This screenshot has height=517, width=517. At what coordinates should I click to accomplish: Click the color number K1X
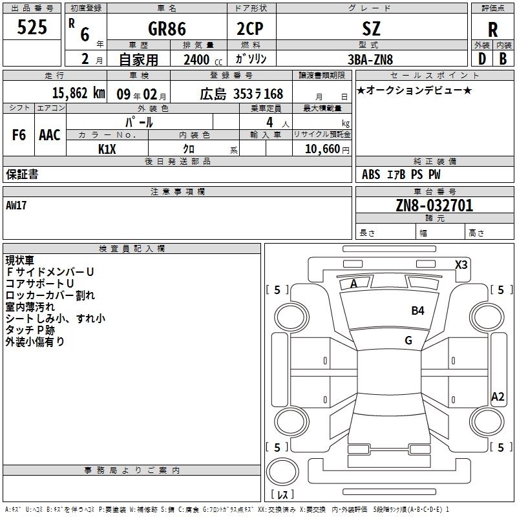pyautogui.click(x=107, y=149)
